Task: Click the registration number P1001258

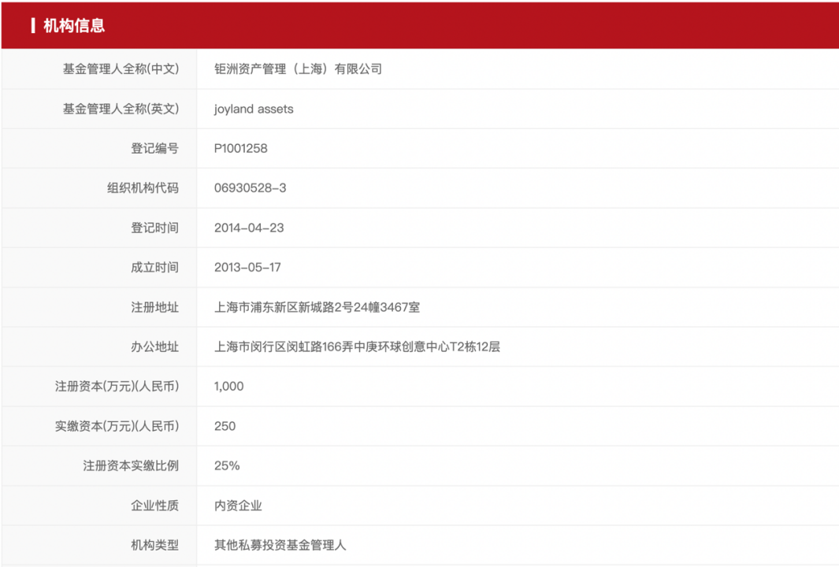Action: [x=241, y=149]
